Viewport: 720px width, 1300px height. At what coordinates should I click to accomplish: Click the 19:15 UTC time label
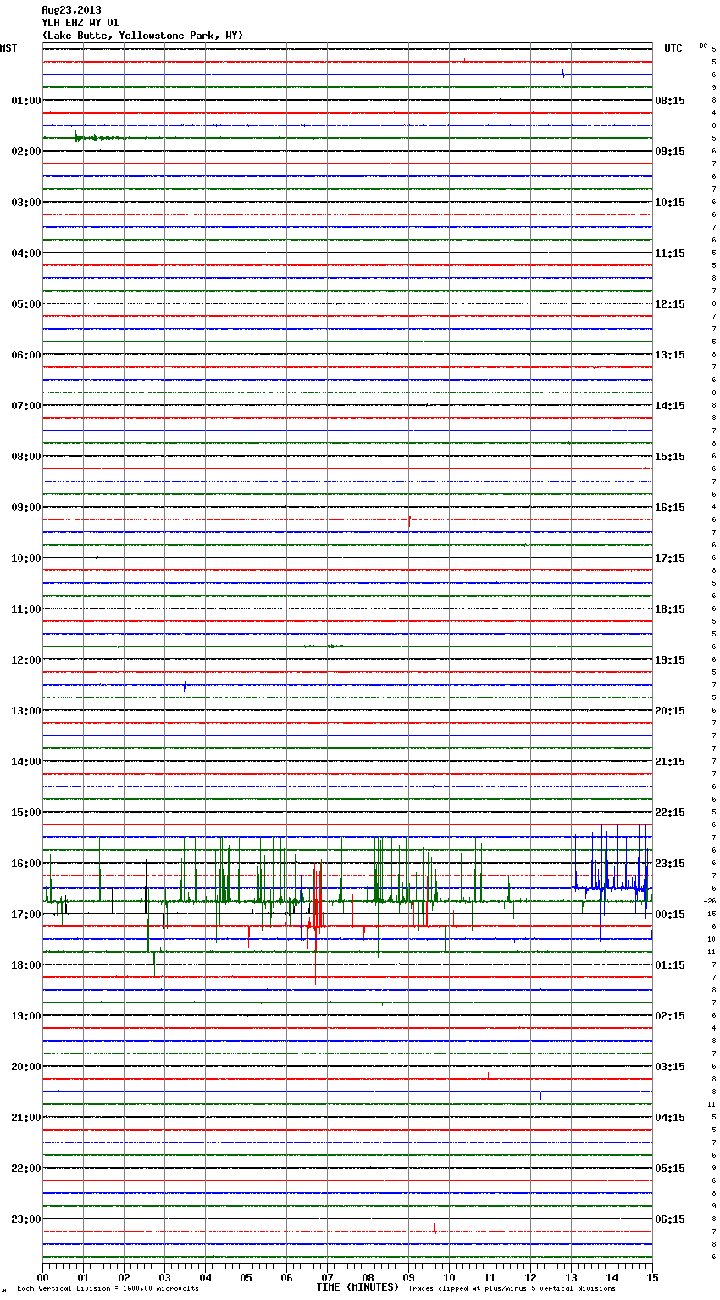point(670,660)
